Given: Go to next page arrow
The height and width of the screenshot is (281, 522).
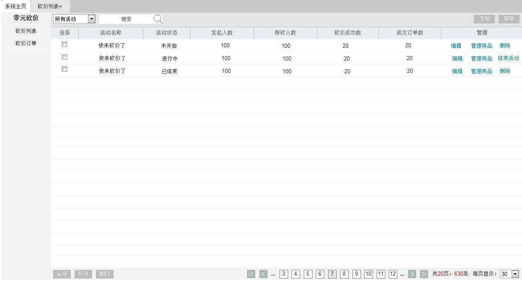Looking at the screenshot, I should pyautogui.click(x=412, y=274).
